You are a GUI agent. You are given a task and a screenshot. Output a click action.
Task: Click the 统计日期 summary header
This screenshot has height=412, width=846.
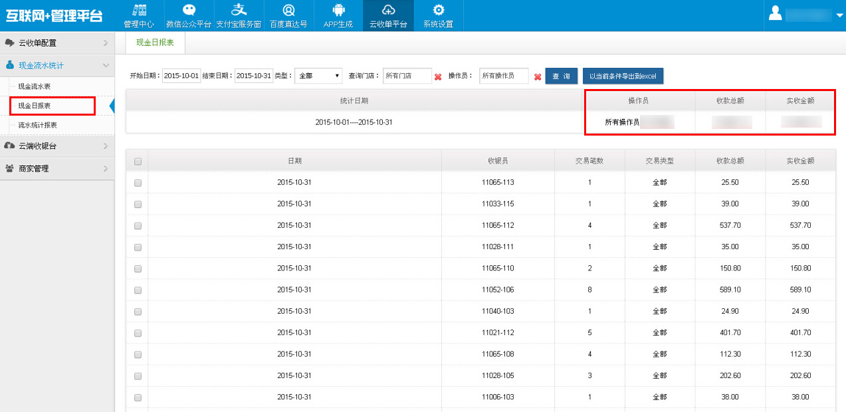(x=354, y=100)
